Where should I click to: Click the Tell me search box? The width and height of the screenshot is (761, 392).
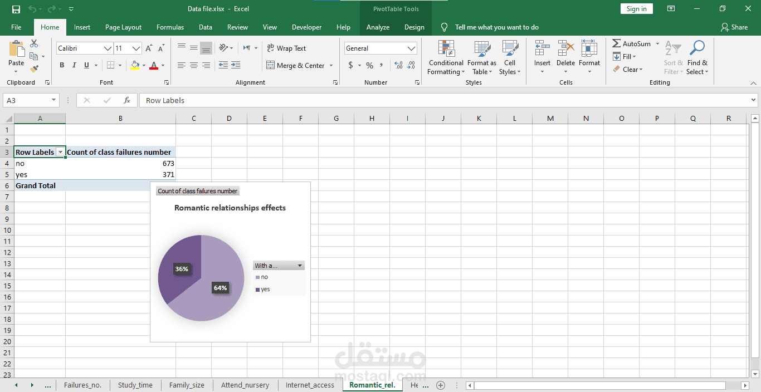(x=496, y=27)
